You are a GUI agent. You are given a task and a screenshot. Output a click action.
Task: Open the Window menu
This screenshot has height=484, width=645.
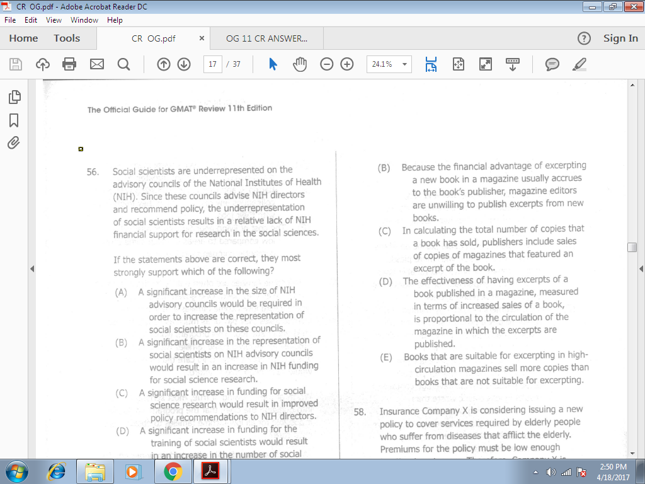[x=84, y=20]
